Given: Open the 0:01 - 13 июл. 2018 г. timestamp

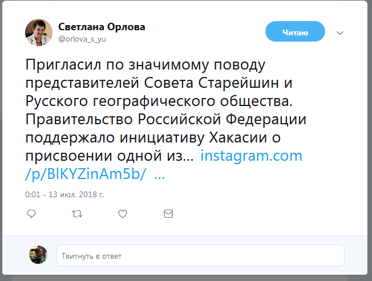Looking at the screenshot, I should coord(64,194).
